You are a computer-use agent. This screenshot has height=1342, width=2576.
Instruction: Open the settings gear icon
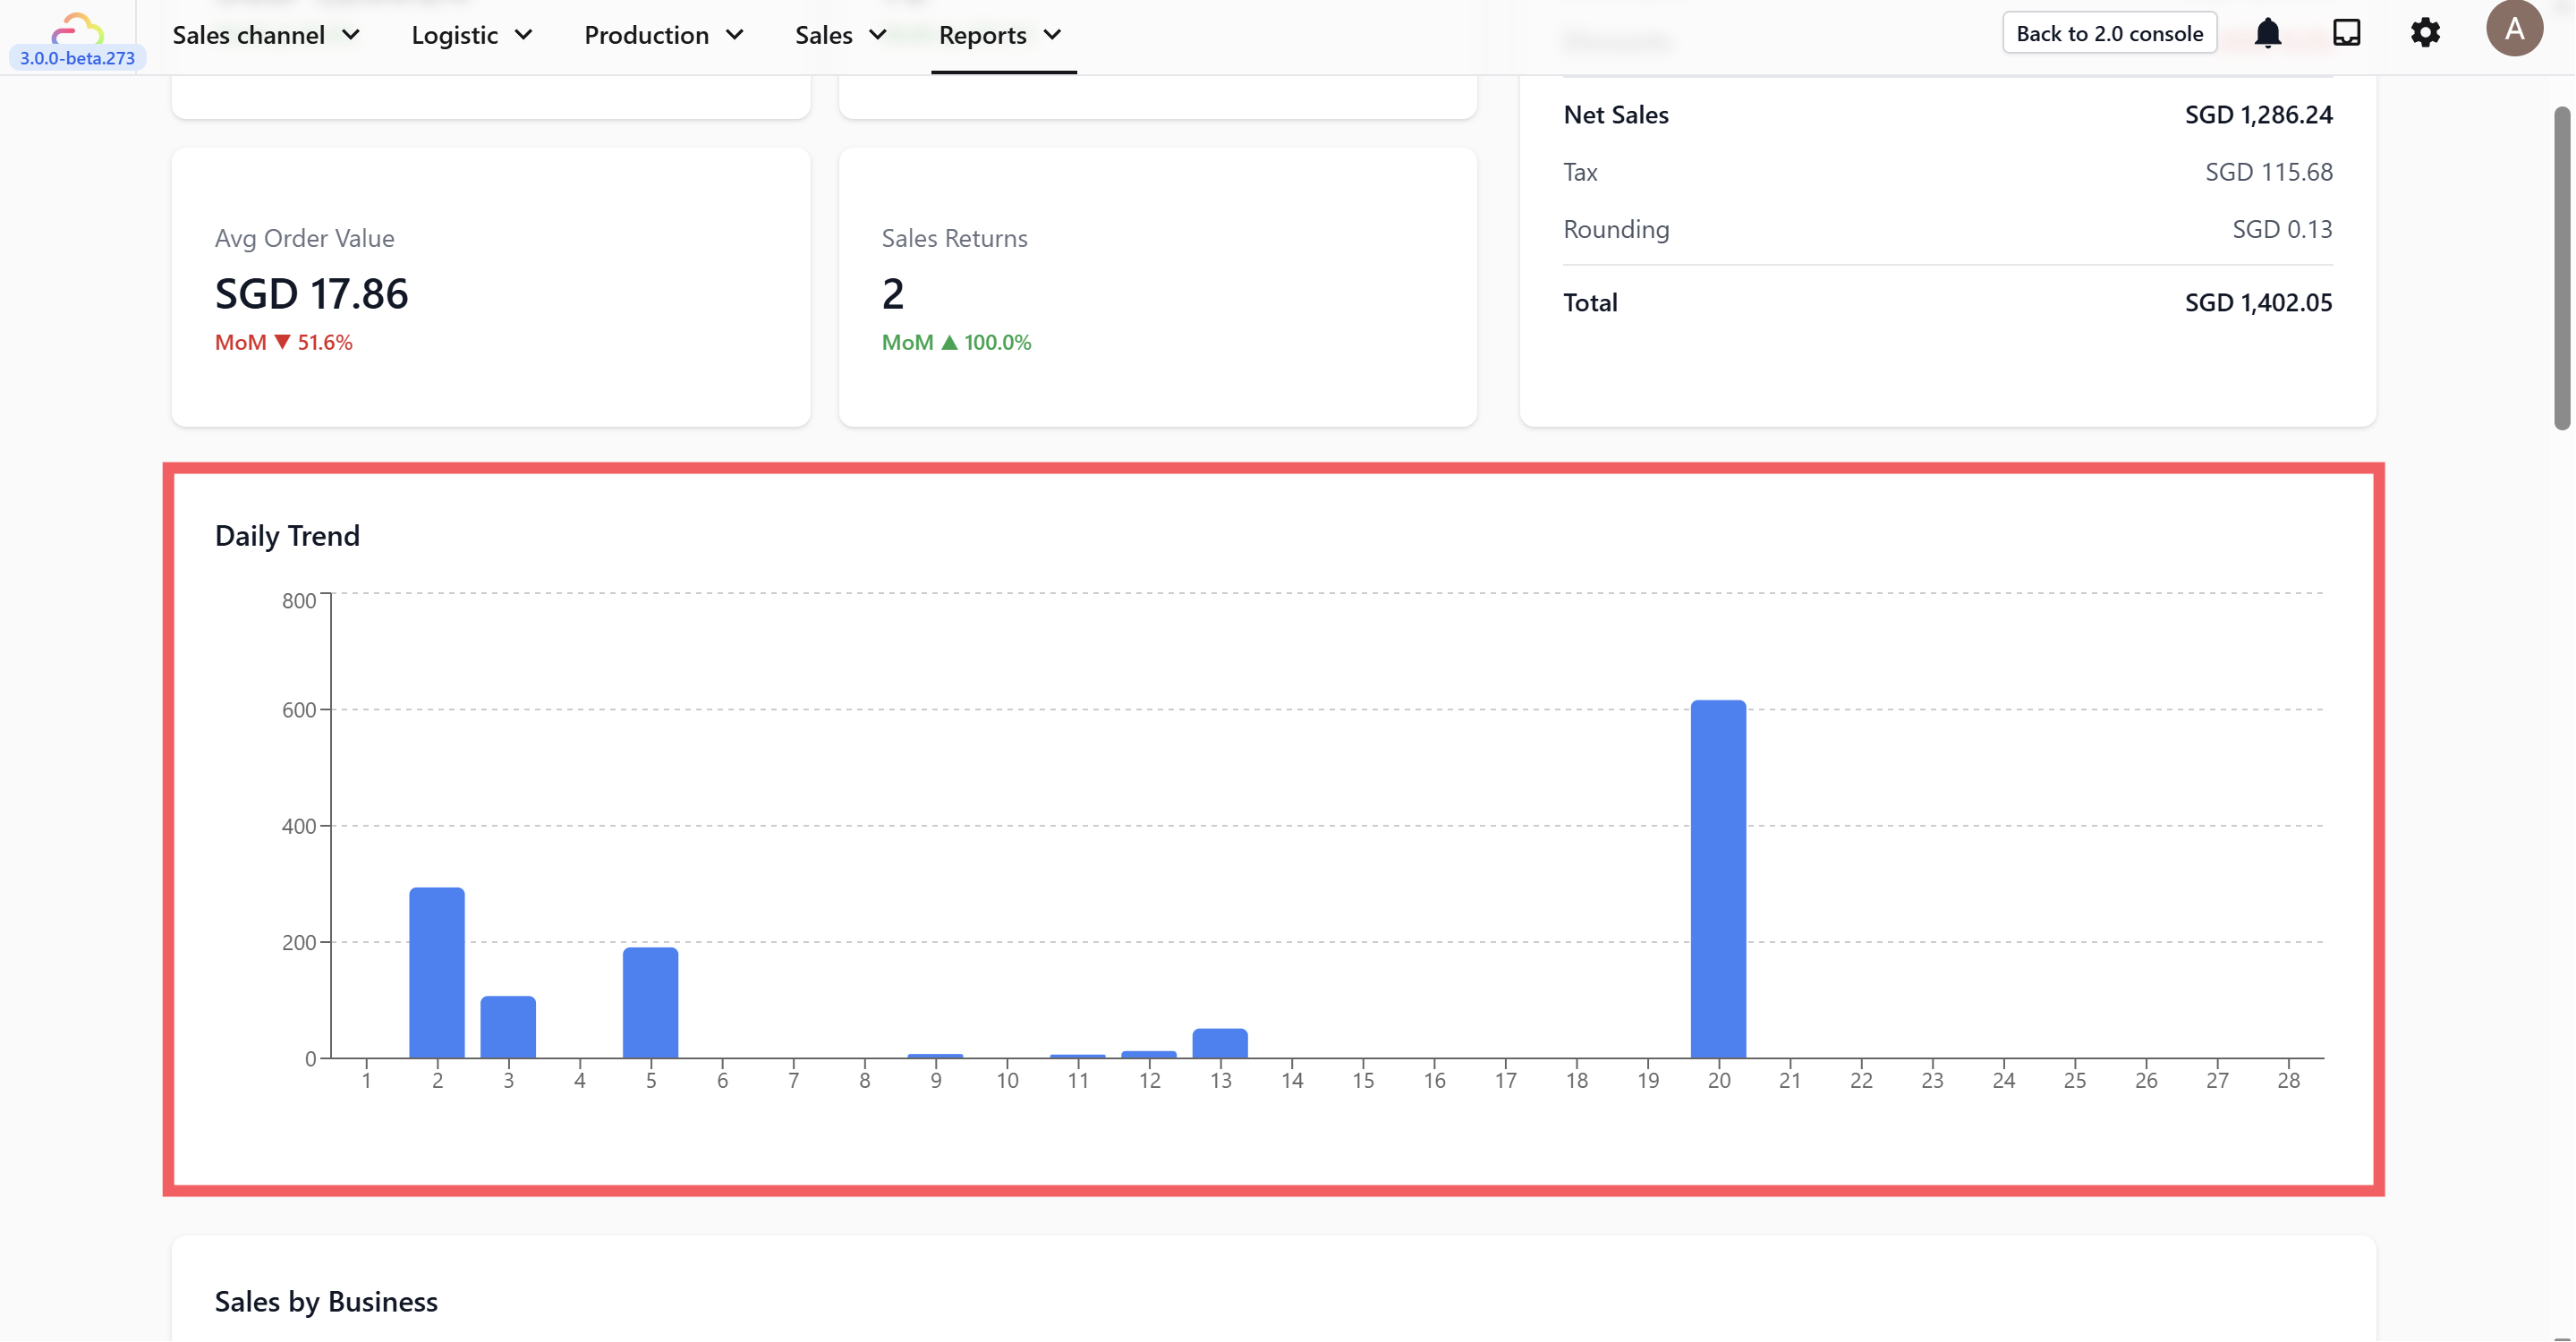point(2425,33)
